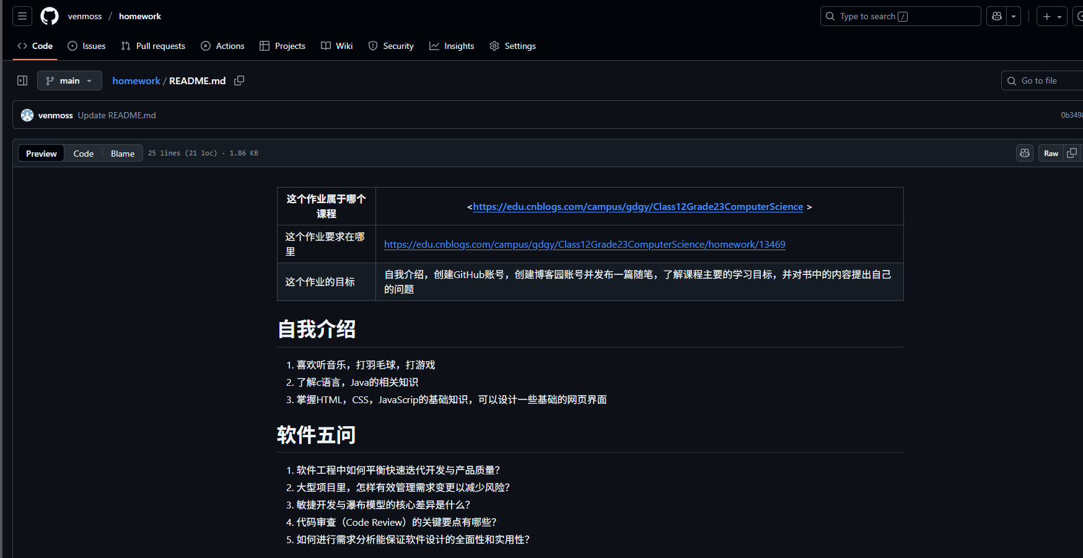Viewport: 1083px width, 558px height.
Task: Click question '软件工程中如何平衡快速迭代开发与产品质量?'
Action: [x=398, y=470]
